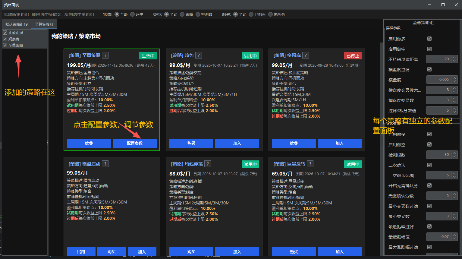The width and height of the screenshot is (462, 259).
Task: Select 选中 in the 状态 filter
Action: pos(132,14)
